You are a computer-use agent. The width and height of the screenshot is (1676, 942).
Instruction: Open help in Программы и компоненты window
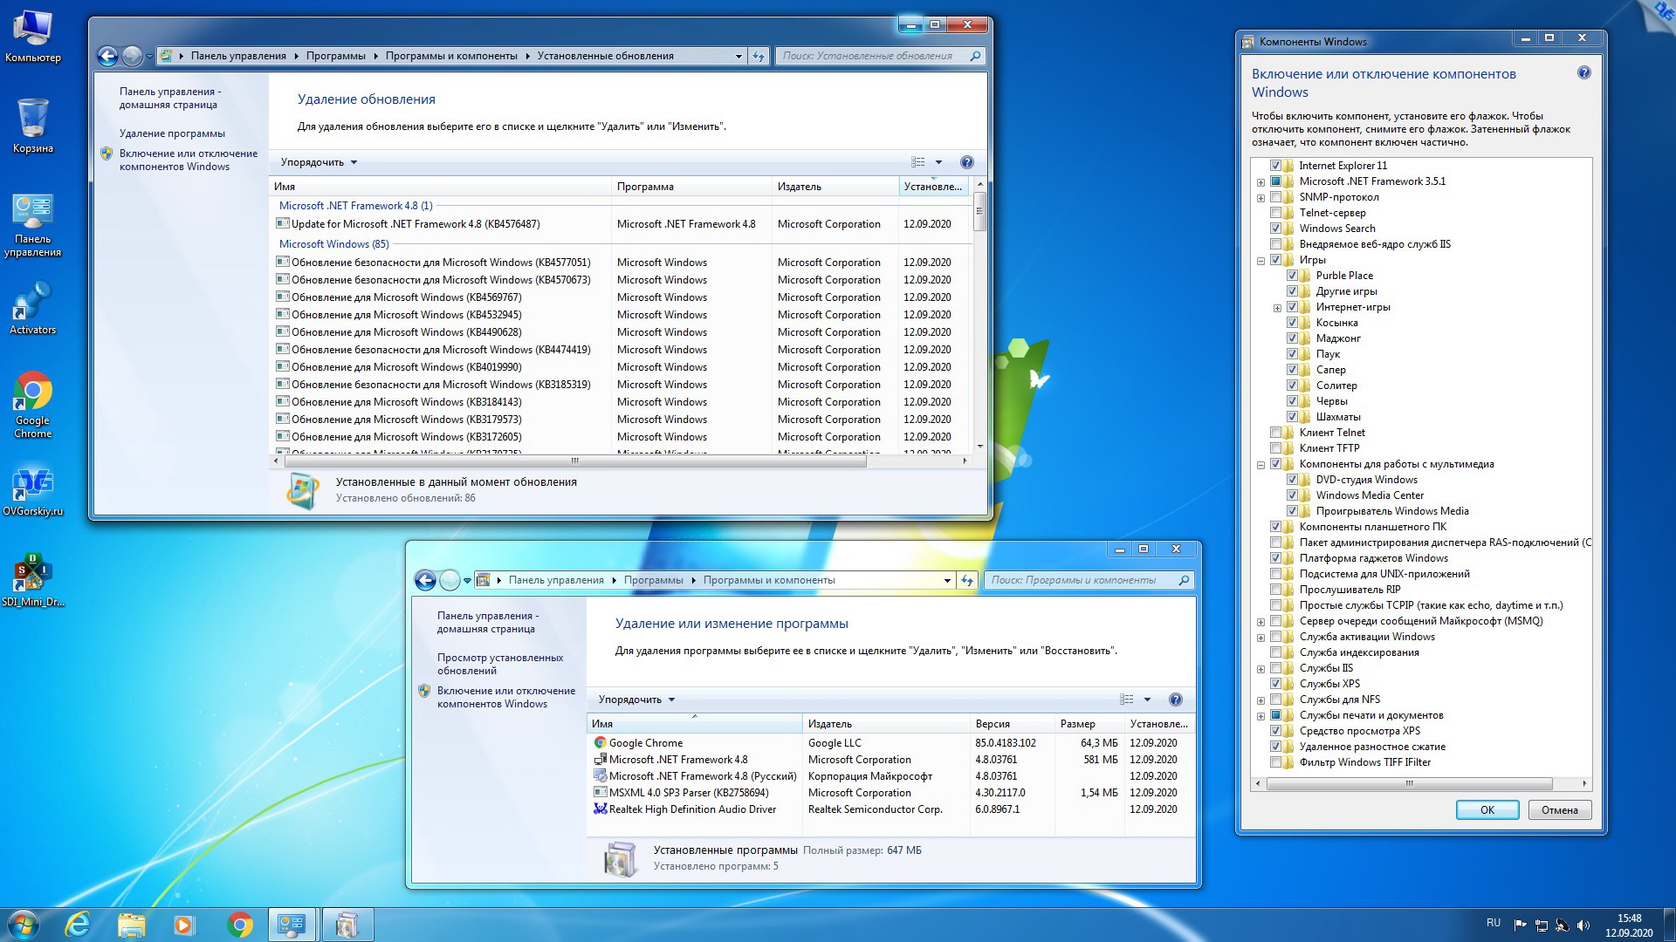(1175, 700)
